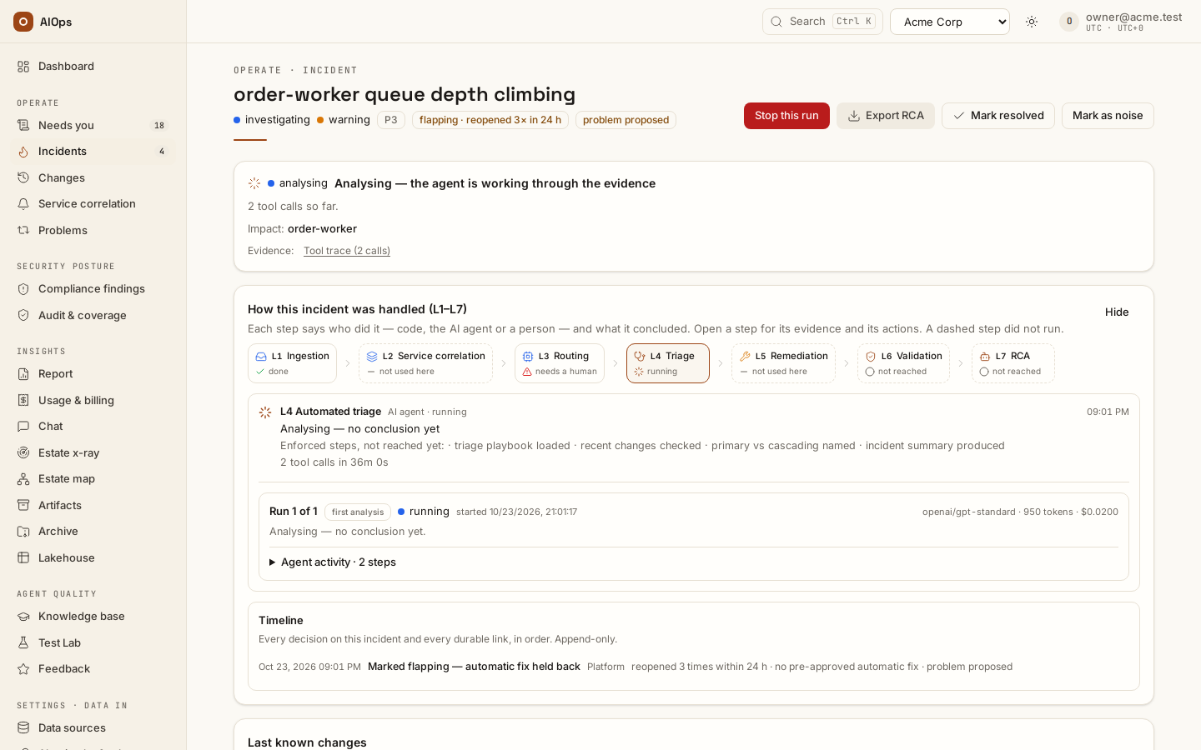Open the owner@acme.test user menu
The width and height of the screenshot is (1201, 750).
(x=1121, y=22)
